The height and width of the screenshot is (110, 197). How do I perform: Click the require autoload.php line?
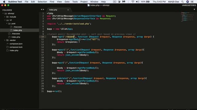(69, 24)
